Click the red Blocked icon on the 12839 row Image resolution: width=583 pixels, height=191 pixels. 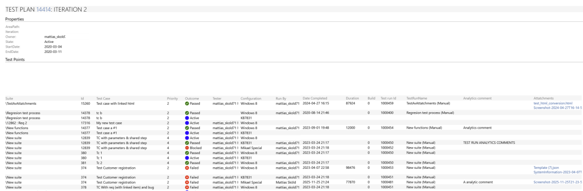187,148
